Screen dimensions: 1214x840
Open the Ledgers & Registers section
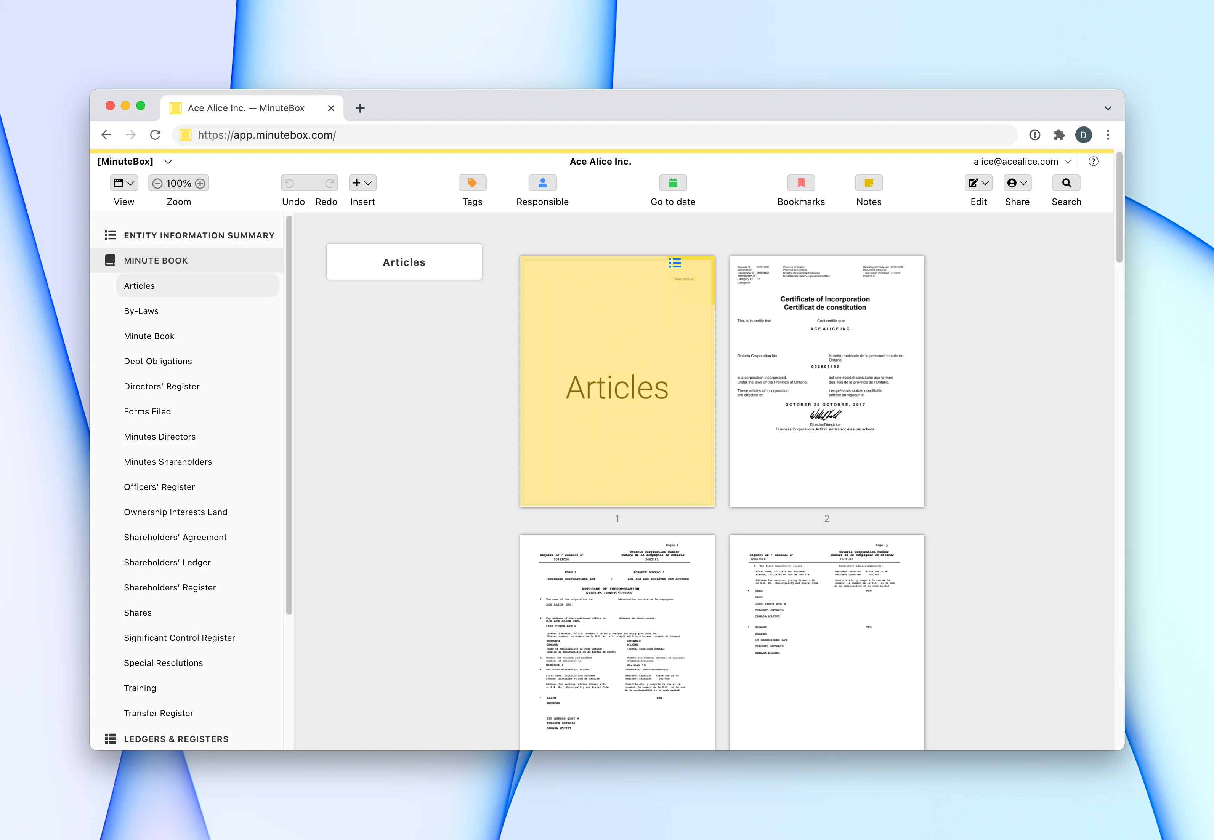(x=176, y=739)
